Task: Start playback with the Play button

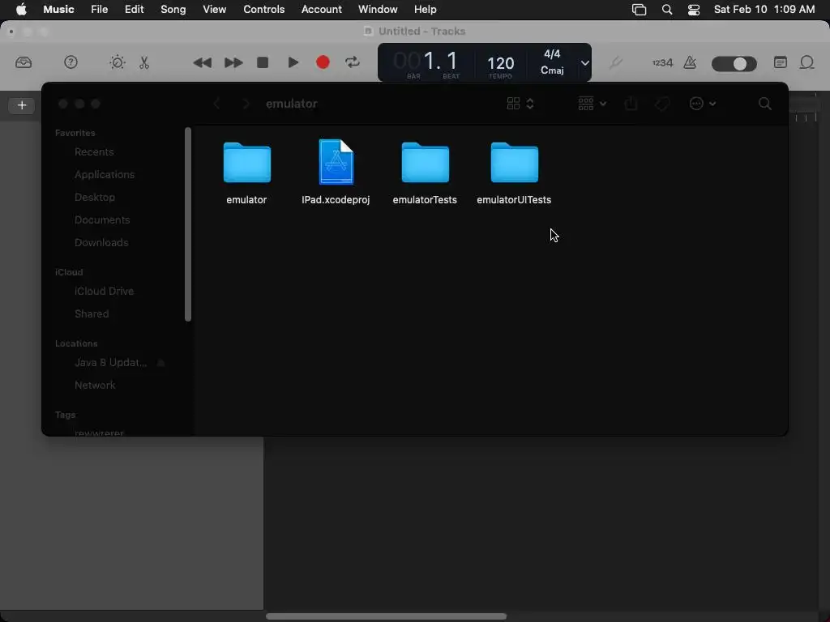Action: click(x=293, y=62)
